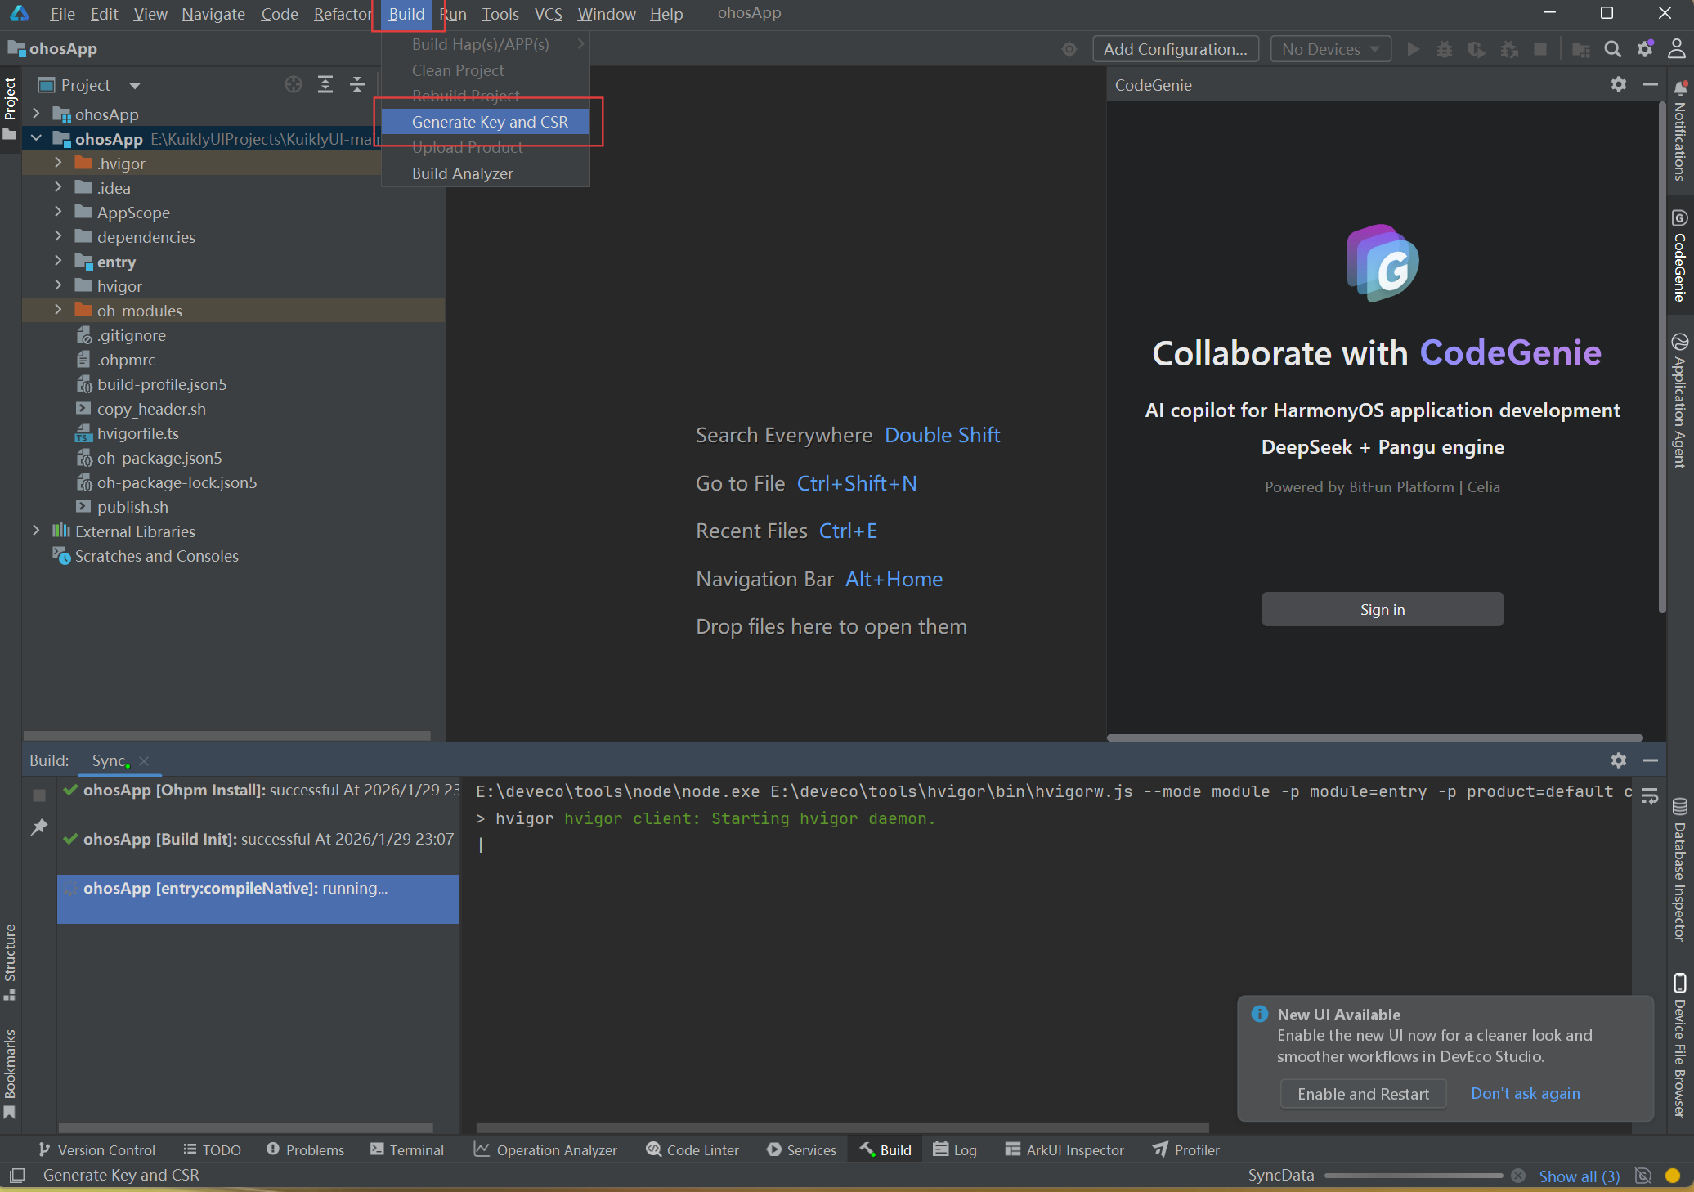This screenshot has width=1694, height=1192.
Task: Open IDE settings gear in top toolbar
Action: [x=1645, y=49]
